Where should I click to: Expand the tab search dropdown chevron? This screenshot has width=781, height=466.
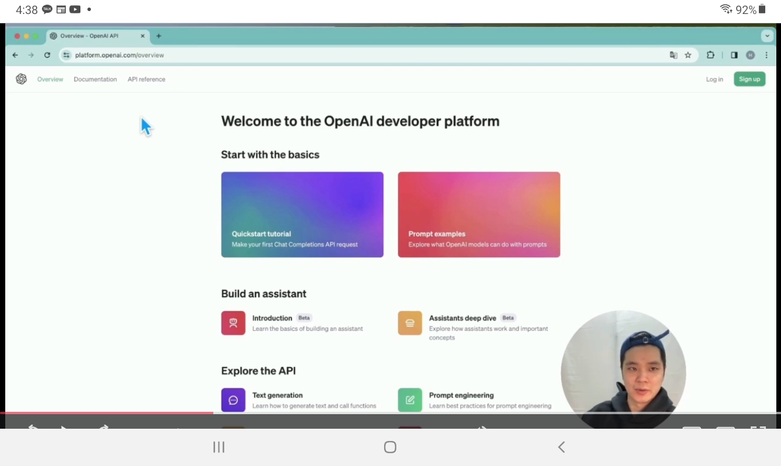click(x=767, y=36)
